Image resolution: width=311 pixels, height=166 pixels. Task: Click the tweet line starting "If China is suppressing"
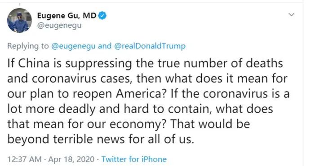pos(145,63)
